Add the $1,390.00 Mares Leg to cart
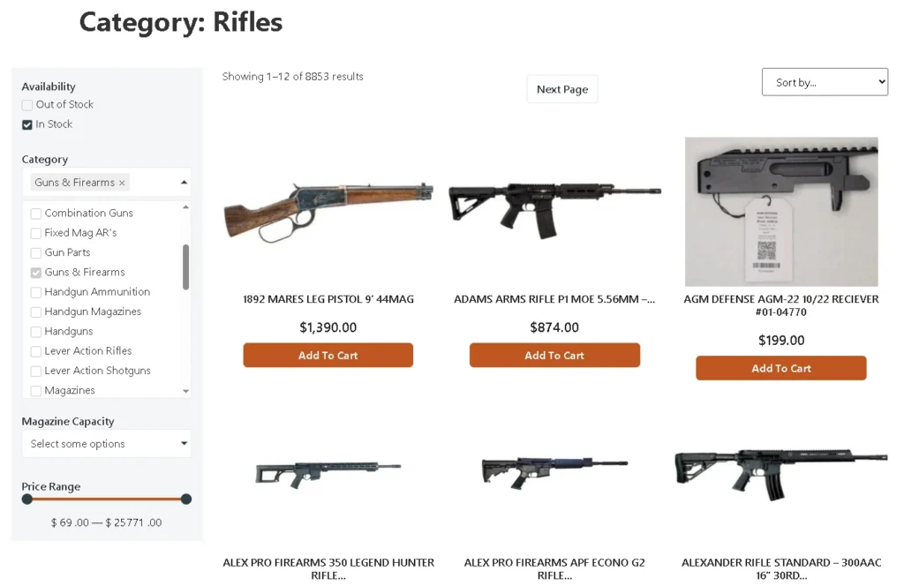This screenshot has width=904, height=586. (x=328, y=356)
